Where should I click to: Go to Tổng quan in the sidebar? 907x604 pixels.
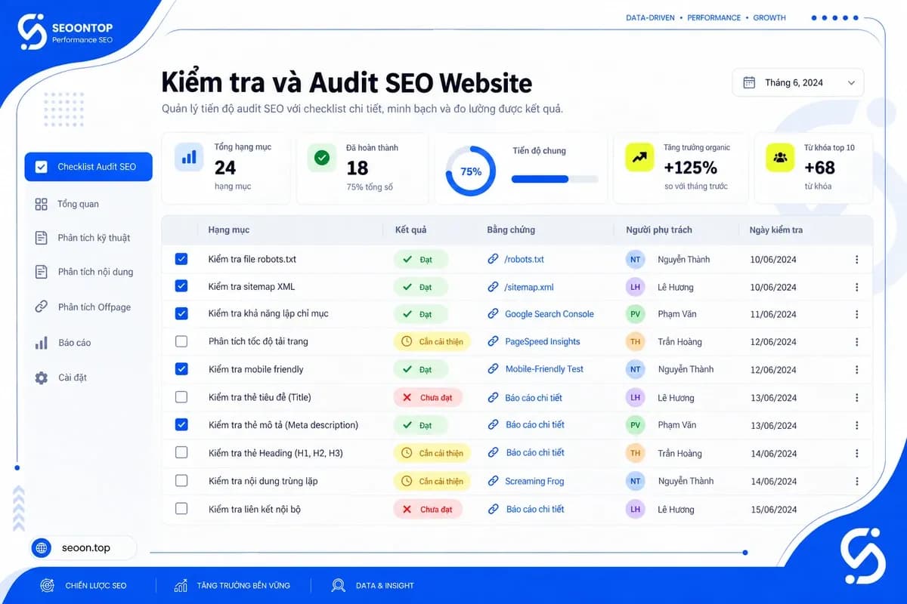click(x=78, y=204)
